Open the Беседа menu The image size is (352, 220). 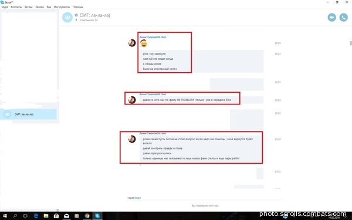pyautogui.click(x=29, y=7)
